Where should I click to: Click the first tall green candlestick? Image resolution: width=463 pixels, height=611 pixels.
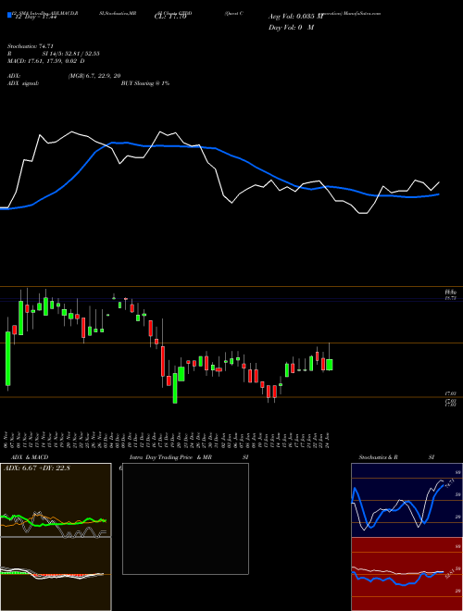tap(7, 358)
